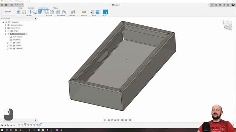Open Grid and Snaps settings

[126, 120]
